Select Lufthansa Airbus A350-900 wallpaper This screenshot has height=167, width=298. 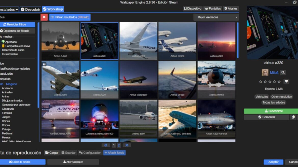pyautogui.click(x=99, y=119)
